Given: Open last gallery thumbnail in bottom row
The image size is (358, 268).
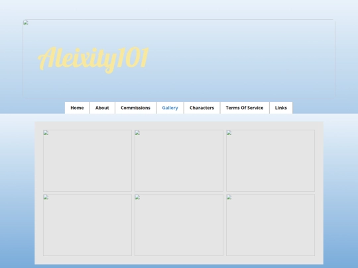Looking at the screenshot, I should pyautogui.click(x=270, y=225).
